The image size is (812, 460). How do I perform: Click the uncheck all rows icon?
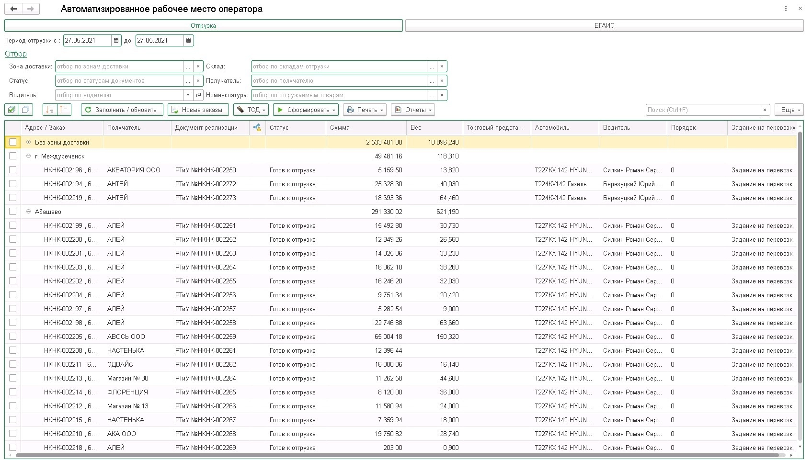point(26,110)
